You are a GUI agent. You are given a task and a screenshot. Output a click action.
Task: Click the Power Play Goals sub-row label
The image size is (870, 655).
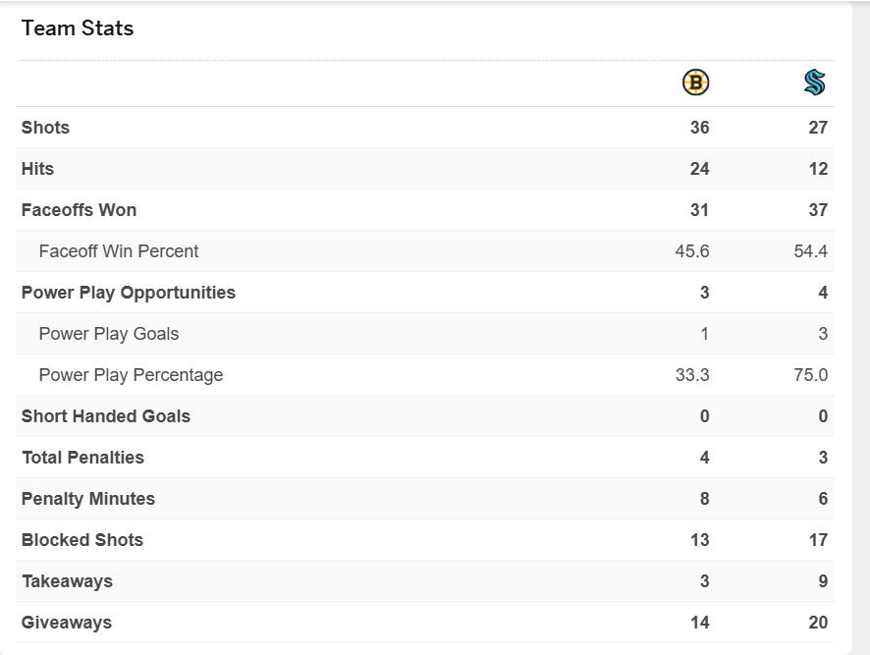pyautogui.click(x=109, y=334)
